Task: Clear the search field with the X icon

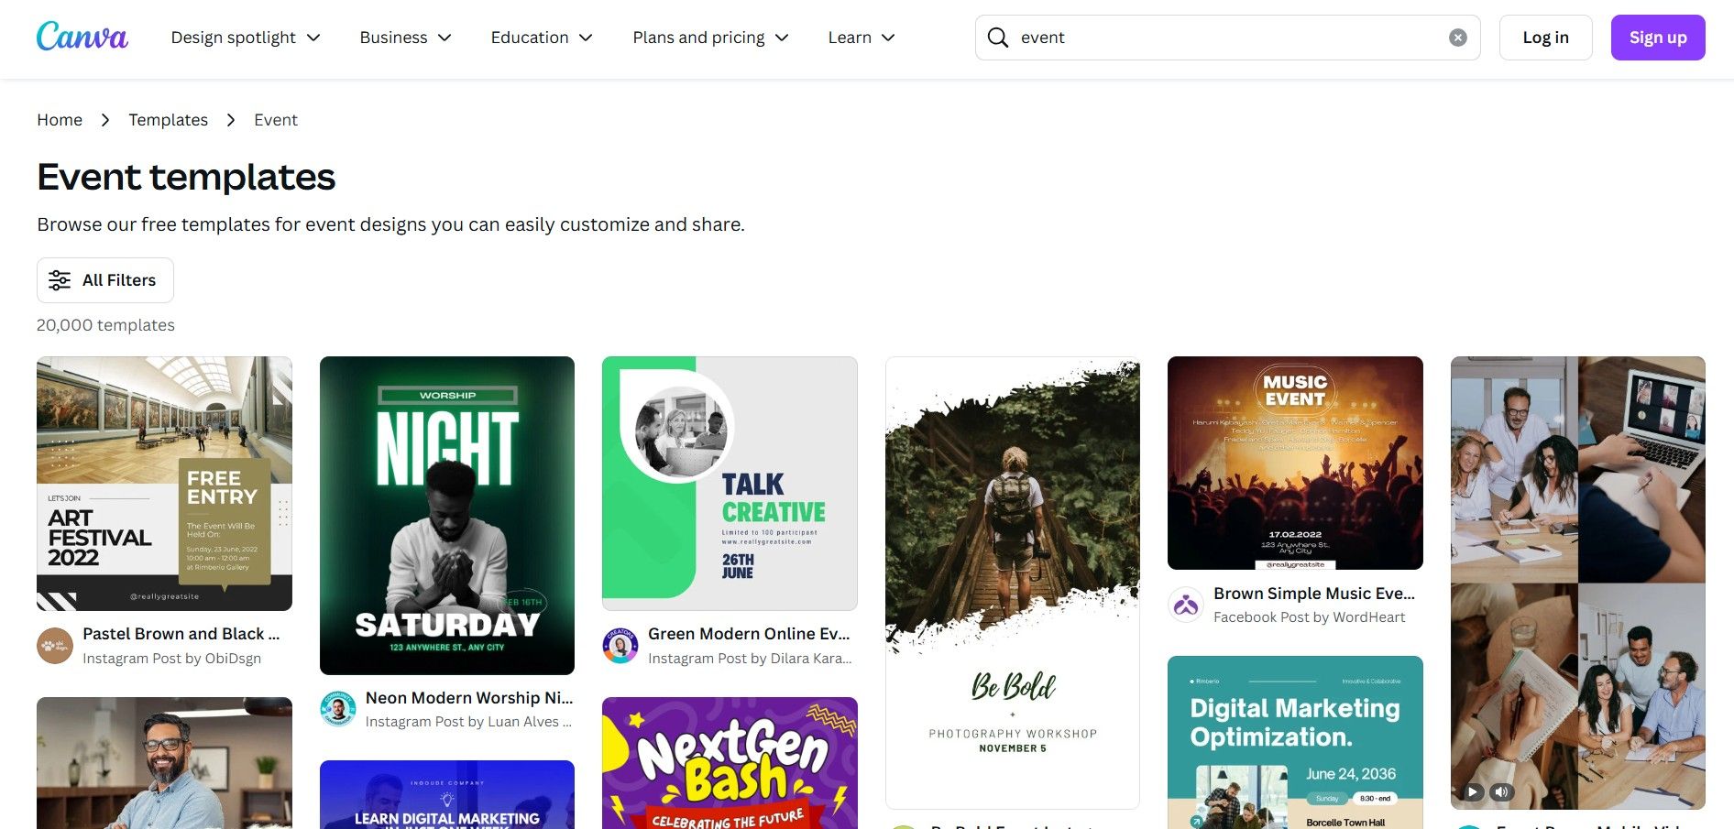Action: click(1458, 38)
